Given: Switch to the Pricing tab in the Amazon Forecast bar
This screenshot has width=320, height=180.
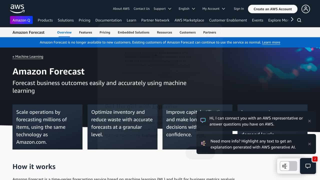Looking at the screenshot, I should (105, 32).
